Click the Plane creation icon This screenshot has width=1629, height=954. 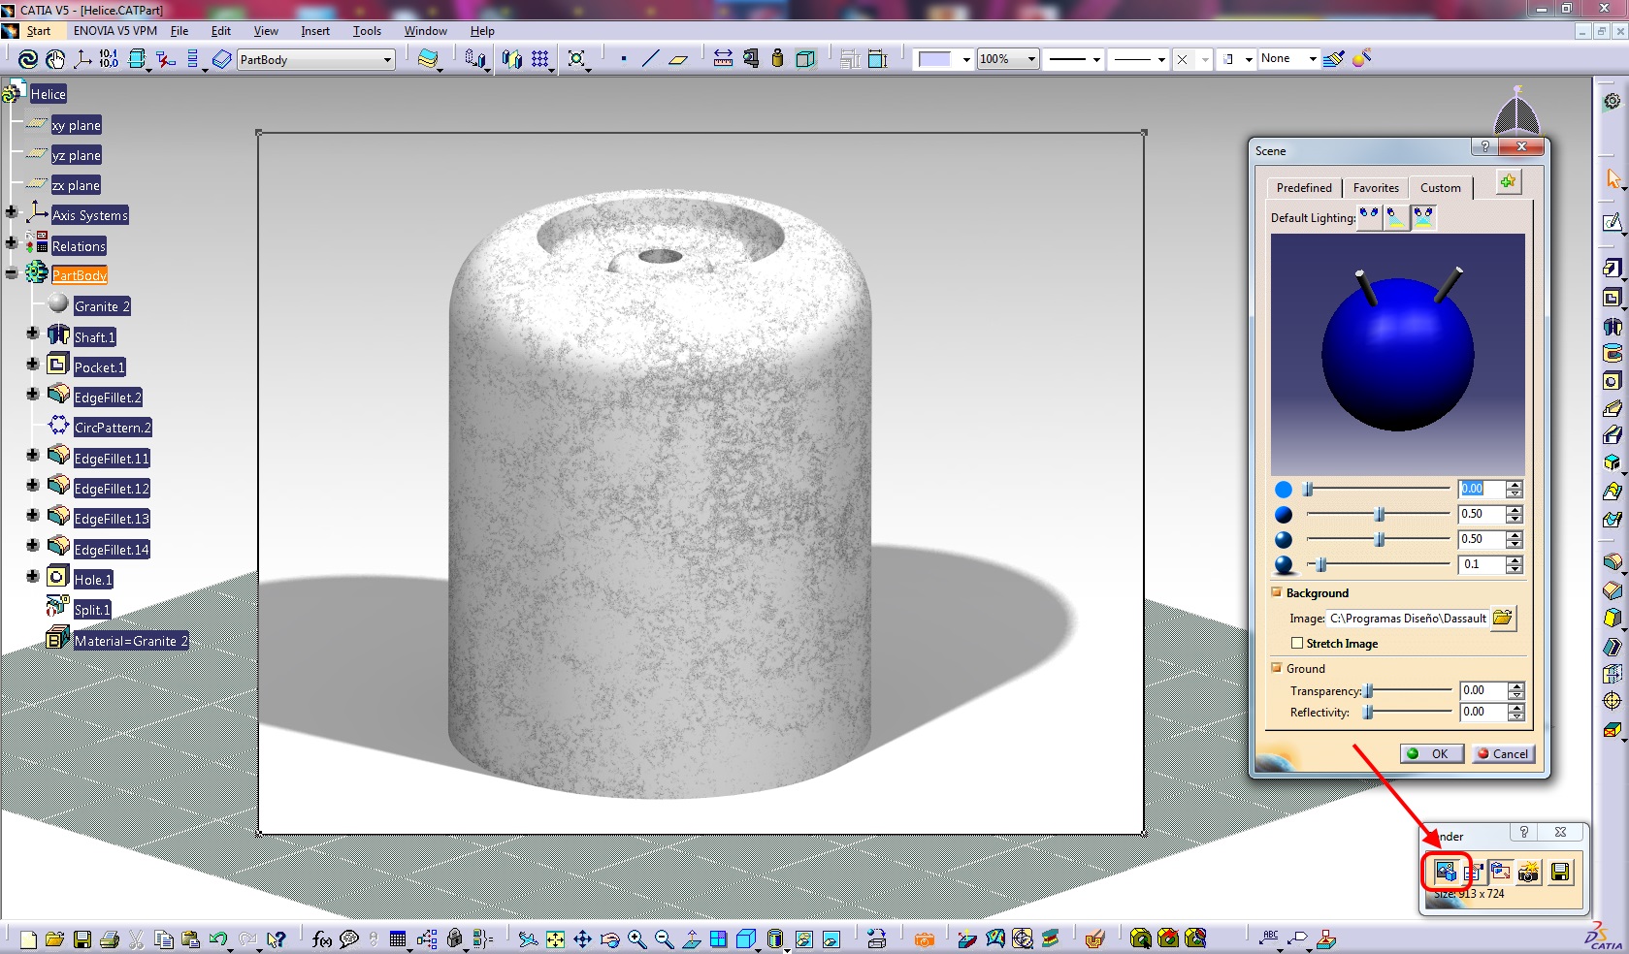(677, 59)
